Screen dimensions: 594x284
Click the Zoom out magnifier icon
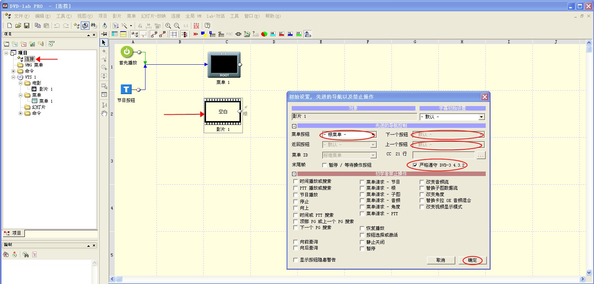click(177, 26)
